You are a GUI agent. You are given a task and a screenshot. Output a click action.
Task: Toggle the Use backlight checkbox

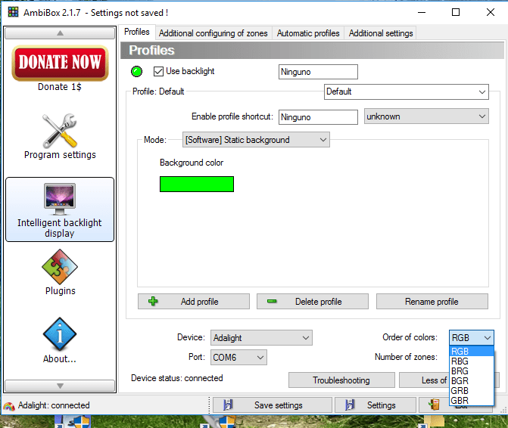point(158,72)
